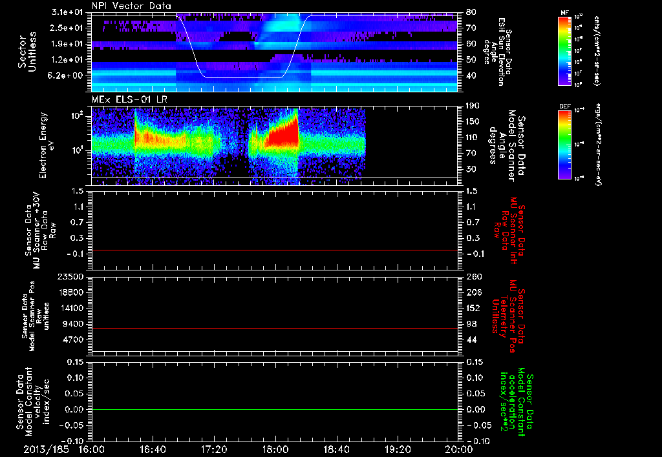Click the '206' telemetry tick value
This screenshot has height=457, width=662.
473,292
